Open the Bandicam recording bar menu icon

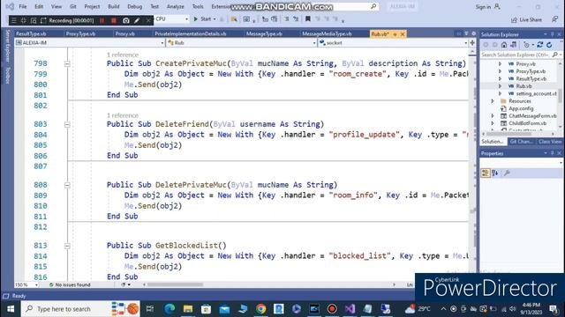tap(14, 20)
